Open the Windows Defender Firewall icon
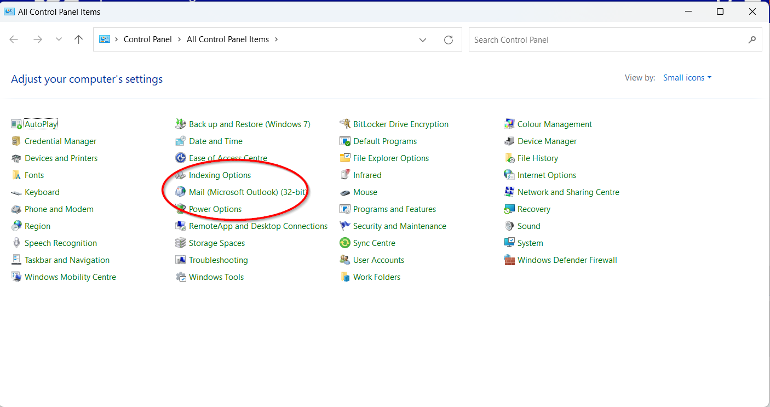This screenshot has height=407, width=770. click(x=509, y=260)
